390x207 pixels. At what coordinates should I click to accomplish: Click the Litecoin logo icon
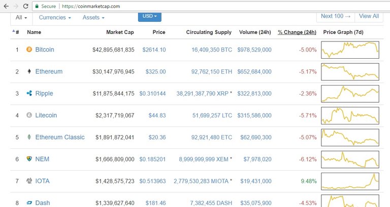(x=29, y=115)
